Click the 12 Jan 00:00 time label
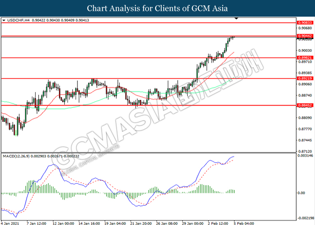The height and width of the screenshot is (225, 315). pos(63,223)
